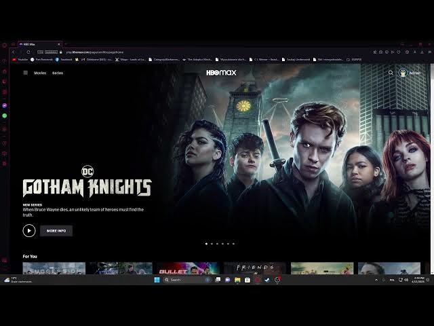Open the HBO Max hamburger menu
This screenshot has height=326, width=434.
26,73
